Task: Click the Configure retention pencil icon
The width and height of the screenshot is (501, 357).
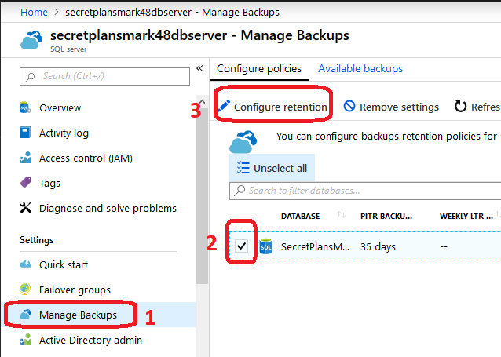Action: 224,107
